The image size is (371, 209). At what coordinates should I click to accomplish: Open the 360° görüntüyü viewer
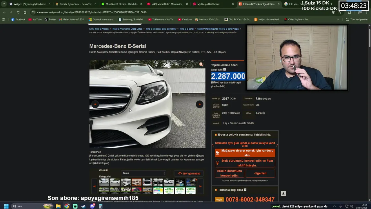pos(189,173)
